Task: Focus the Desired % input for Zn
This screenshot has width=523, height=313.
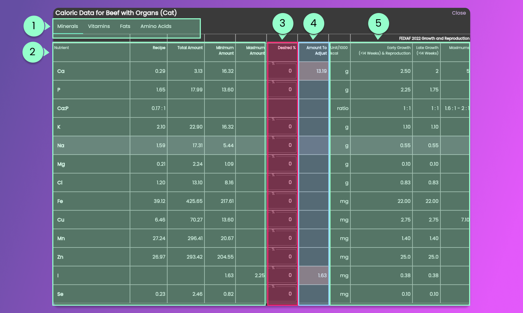Action: pos(282,257)
